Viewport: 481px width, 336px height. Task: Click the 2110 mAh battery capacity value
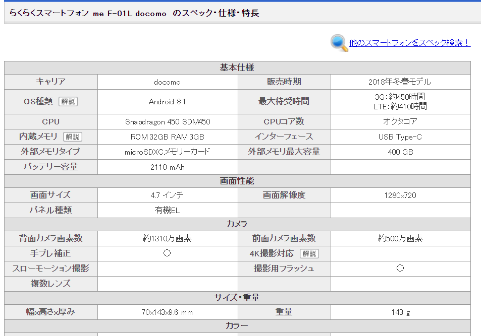pyautogui.click(x=167, y=167)
